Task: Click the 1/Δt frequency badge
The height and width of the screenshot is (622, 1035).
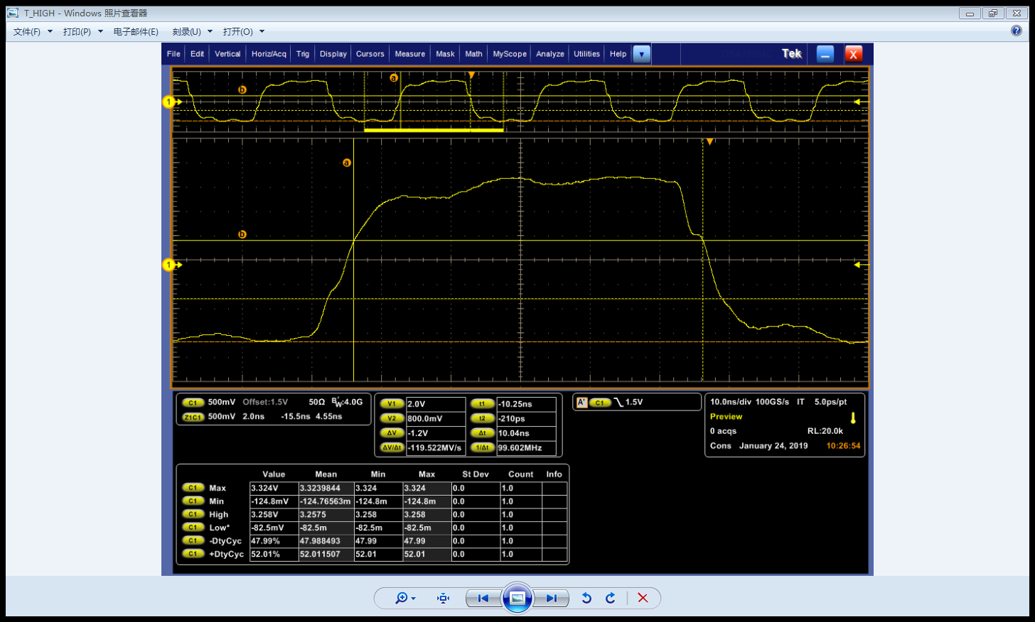Action: [483, 448]
